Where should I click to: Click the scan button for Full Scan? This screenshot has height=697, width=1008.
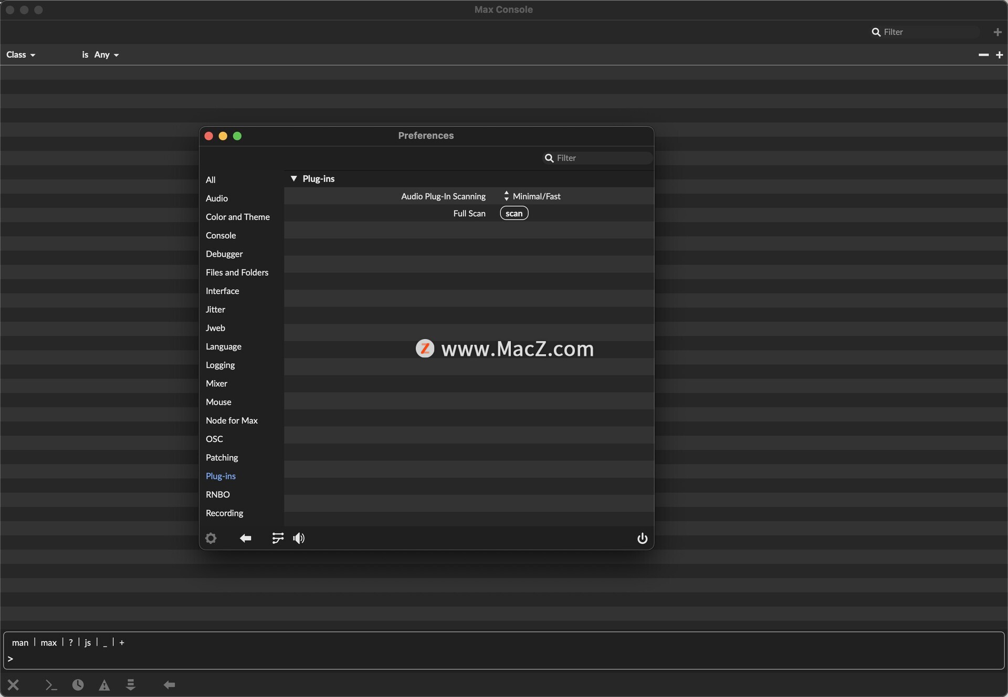(514, 213)
